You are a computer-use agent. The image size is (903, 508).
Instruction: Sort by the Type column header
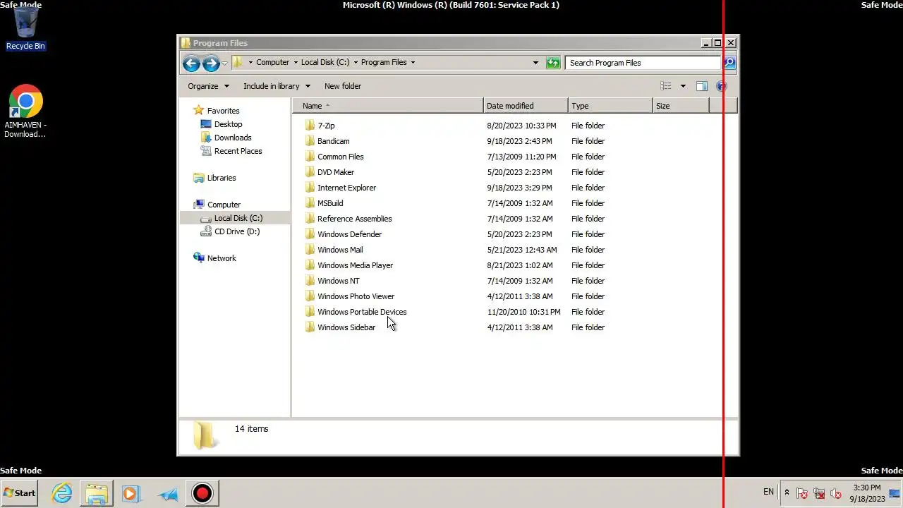click(x=610, y=106)
